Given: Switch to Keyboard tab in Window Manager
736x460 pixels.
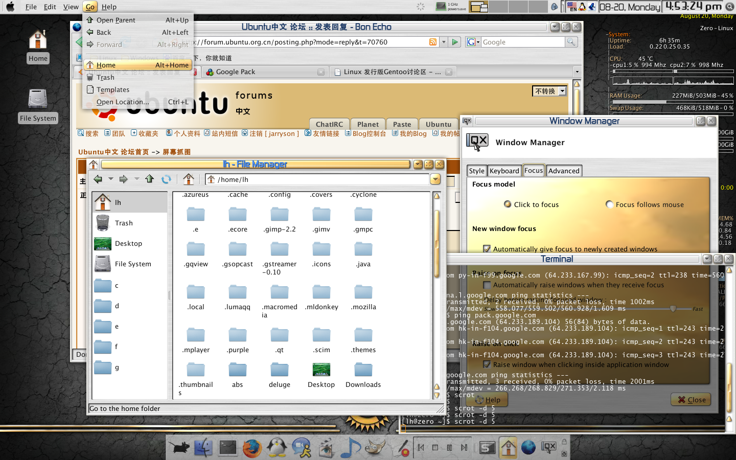Looking at the screenshot, I should pos(504,171).
